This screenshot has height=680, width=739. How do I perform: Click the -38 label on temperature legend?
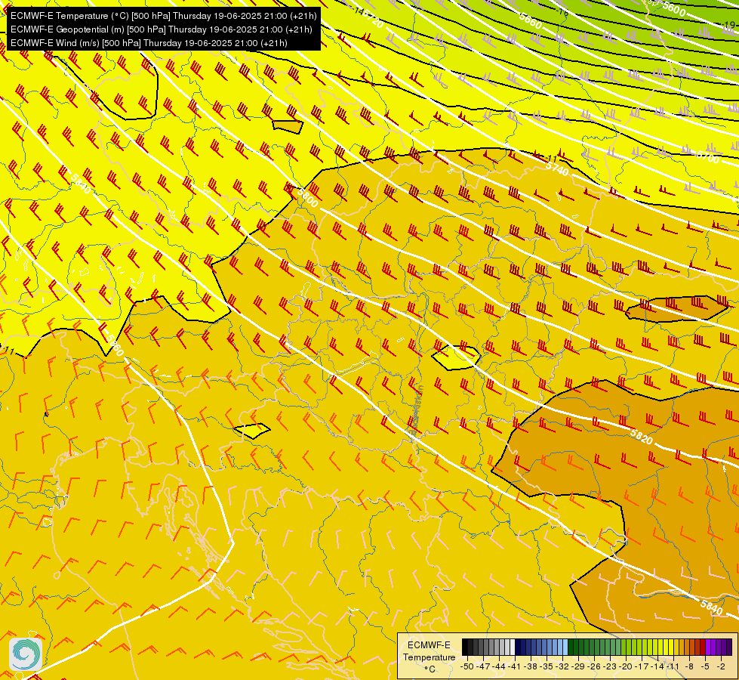530,667
